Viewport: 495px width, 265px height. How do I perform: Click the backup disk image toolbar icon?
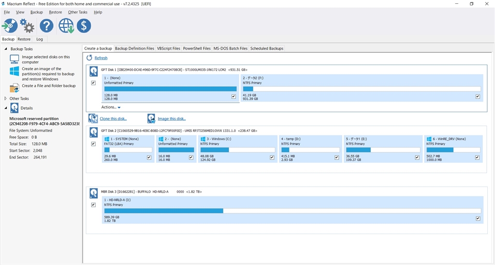[10, 26]
